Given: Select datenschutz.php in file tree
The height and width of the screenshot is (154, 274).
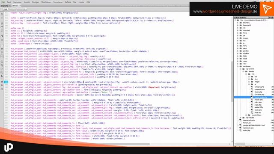Looking at the screenshot, I should (249, 120).
